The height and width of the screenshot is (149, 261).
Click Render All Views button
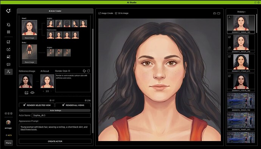coord(73,105)
